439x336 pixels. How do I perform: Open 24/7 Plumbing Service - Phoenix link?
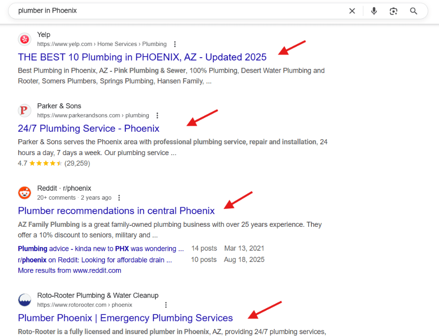89,128
